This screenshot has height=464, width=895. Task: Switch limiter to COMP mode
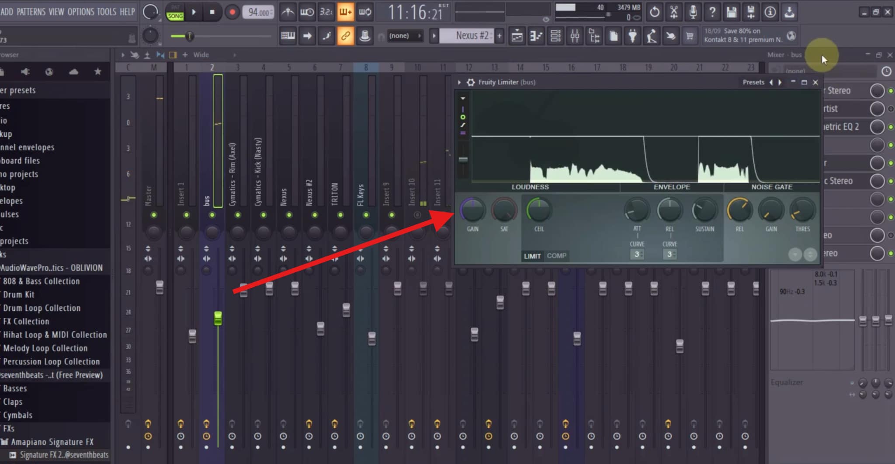coord(556,256)
